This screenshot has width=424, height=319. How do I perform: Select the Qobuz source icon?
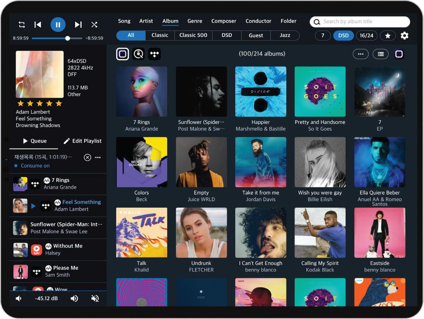139,54
